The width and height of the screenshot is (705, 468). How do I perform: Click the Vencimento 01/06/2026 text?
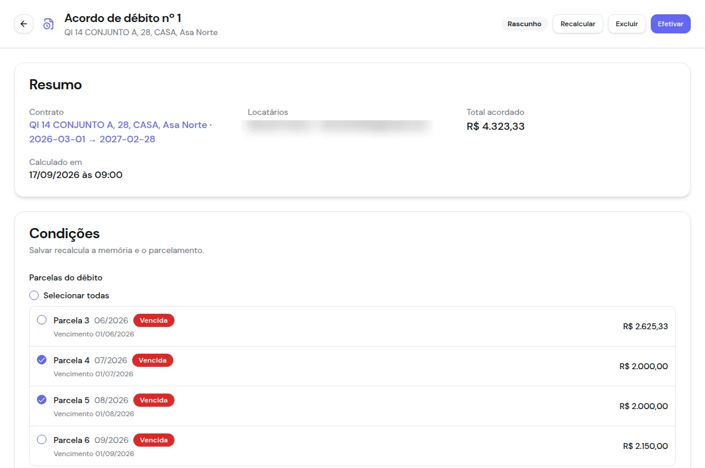tap(93, 334)
